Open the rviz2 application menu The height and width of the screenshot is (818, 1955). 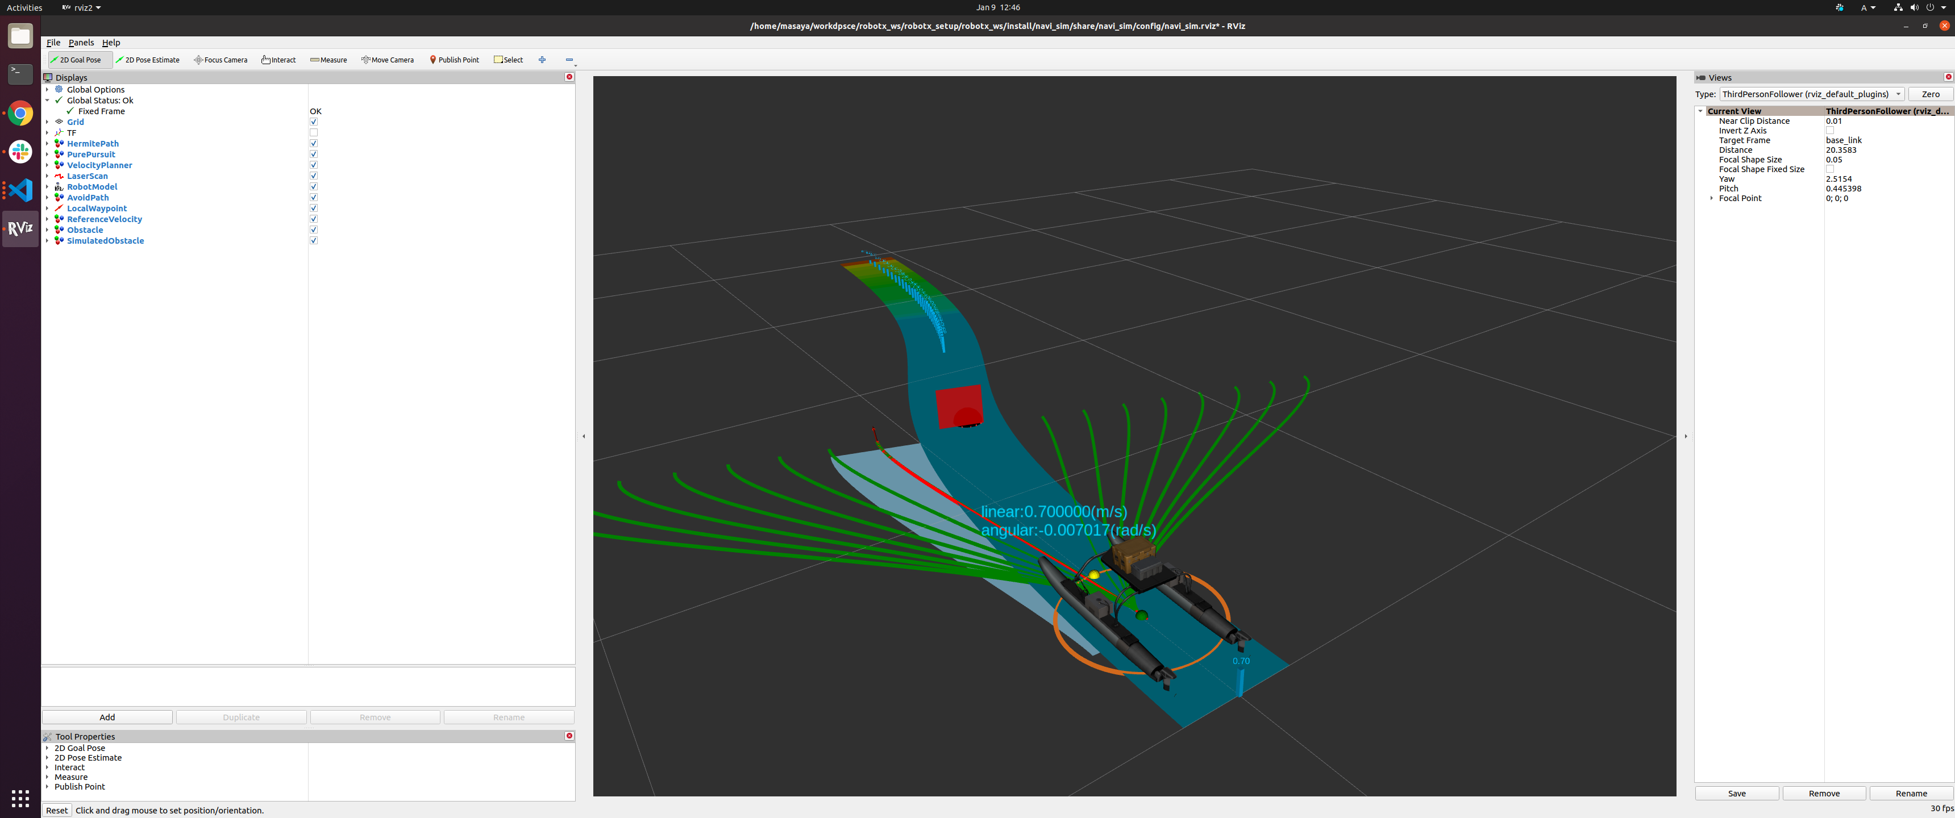click(x=81, y=7)
